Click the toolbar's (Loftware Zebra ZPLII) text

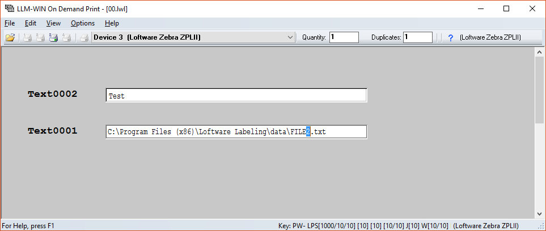[490, 37]
